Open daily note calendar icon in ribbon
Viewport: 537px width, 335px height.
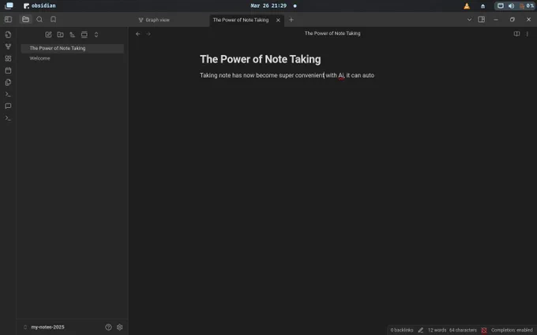[x=8, y=70]
